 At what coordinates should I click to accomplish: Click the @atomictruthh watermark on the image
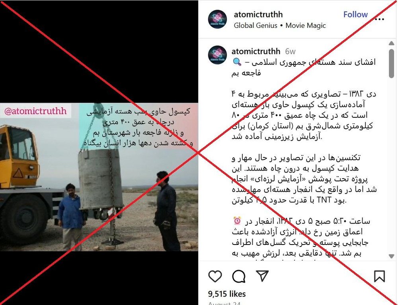pos(35,111)
